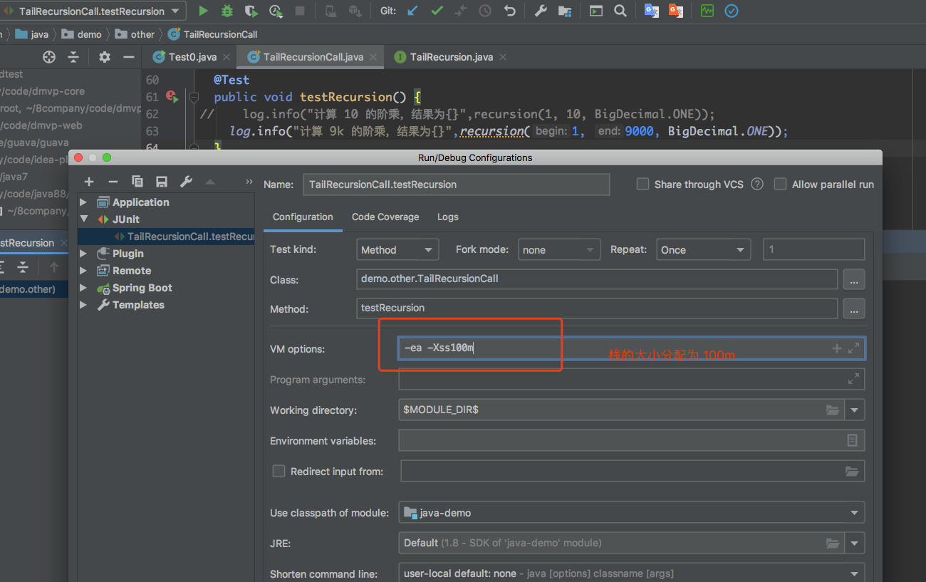The height and width of the screenshot is (582, 926).
Task: Click the green Run button in toolbar
Action: 204,11
